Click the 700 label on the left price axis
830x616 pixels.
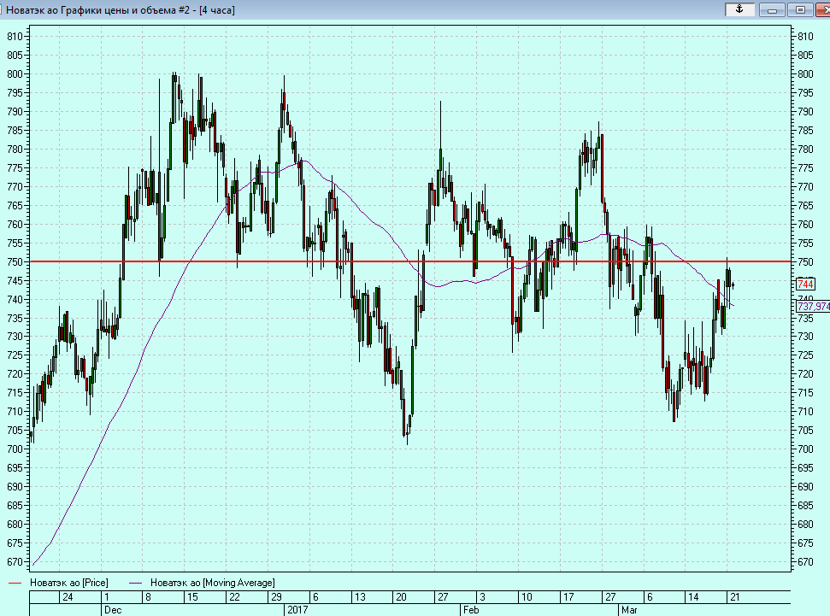click(x=15, y=449)
